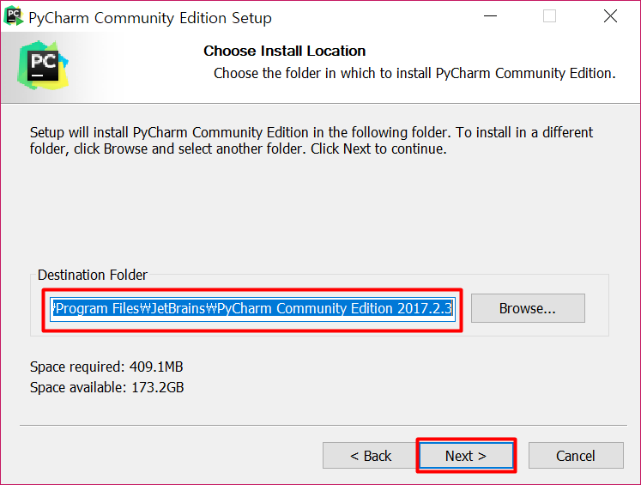Click the "PyCharm Community Edition Setup" window title
Screen dimensions: 641x485
(x=150, y=18)
